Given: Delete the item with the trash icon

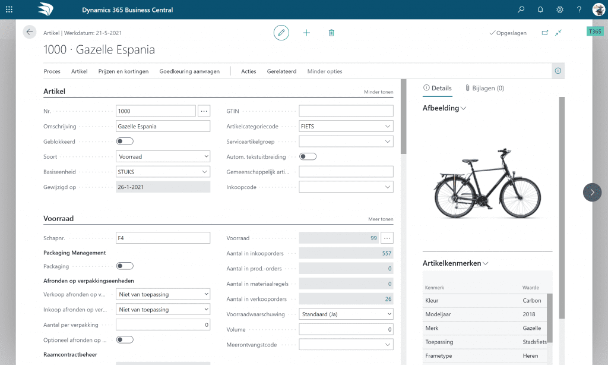Looking at the screenshot, I should pyautogui.click(x=331, y=33).
